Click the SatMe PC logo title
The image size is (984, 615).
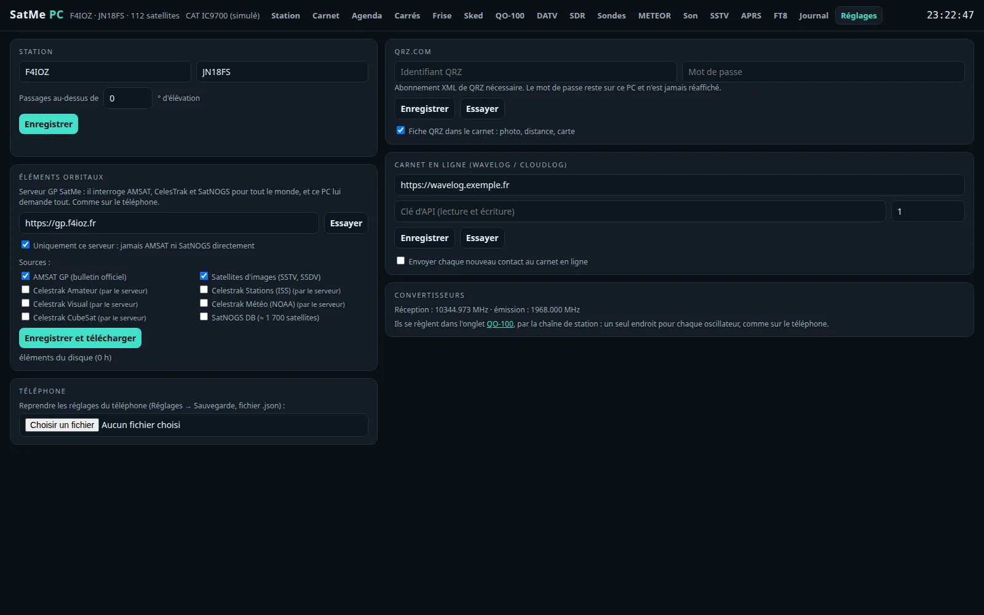tap(36, 15)
